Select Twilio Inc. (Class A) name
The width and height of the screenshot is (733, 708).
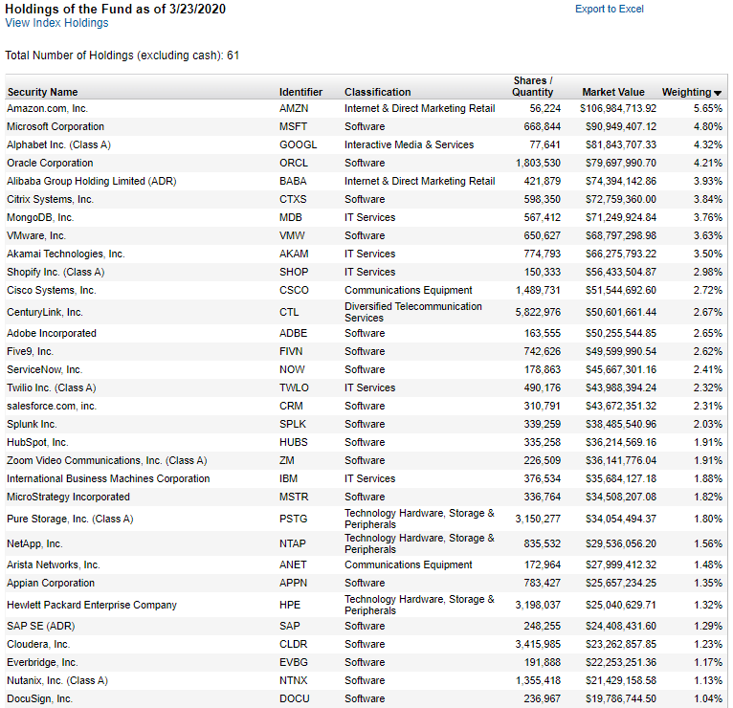tap(52, 388)
